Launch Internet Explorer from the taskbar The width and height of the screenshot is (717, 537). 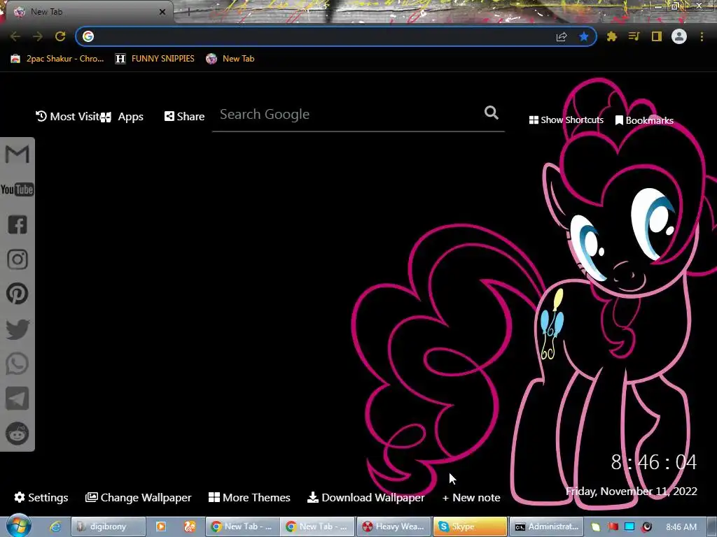coord(55,527)
